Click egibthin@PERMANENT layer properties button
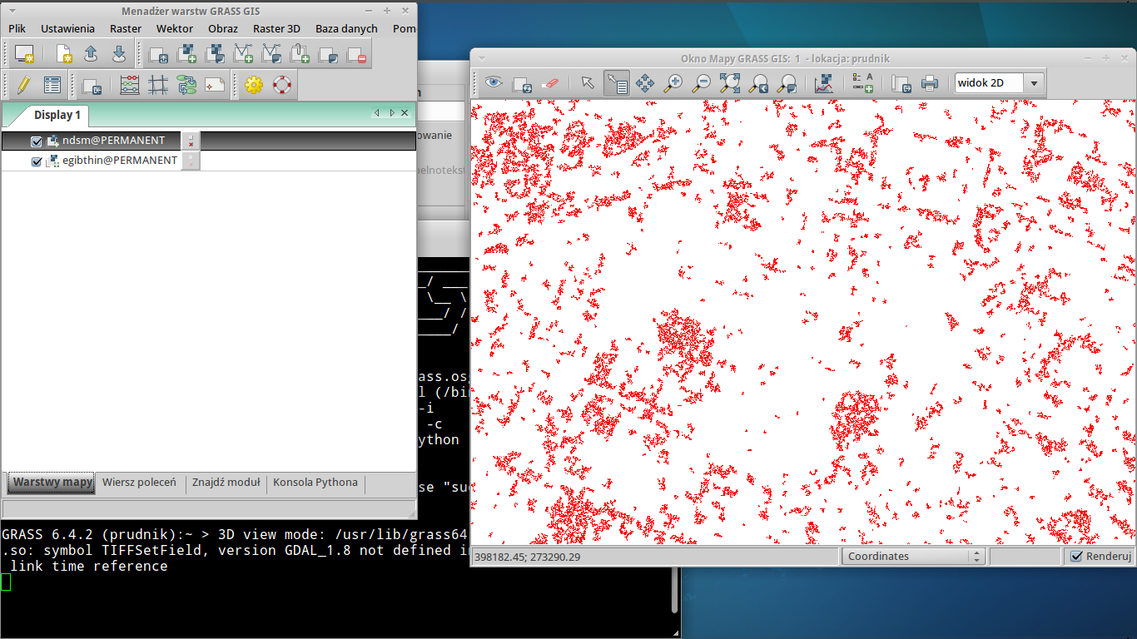Viewport: 1137px width, 639px height. 191,161
